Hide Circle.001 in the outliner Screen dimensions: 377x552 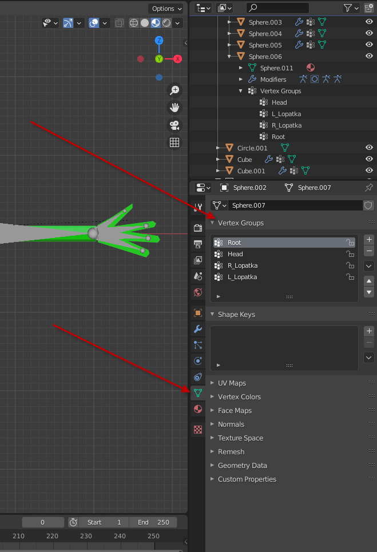tap(369, 148)
